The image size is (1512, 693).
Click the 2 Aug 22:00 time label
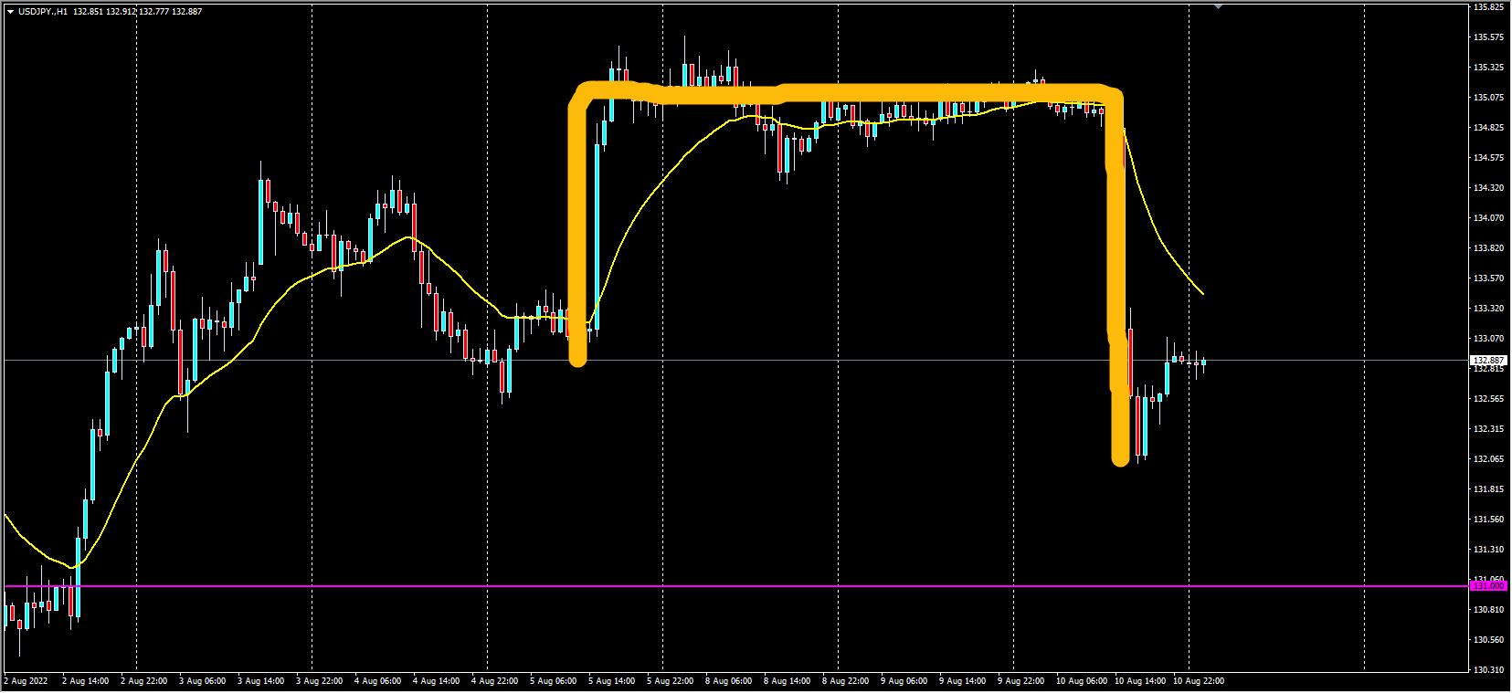[x=143, y=681]
